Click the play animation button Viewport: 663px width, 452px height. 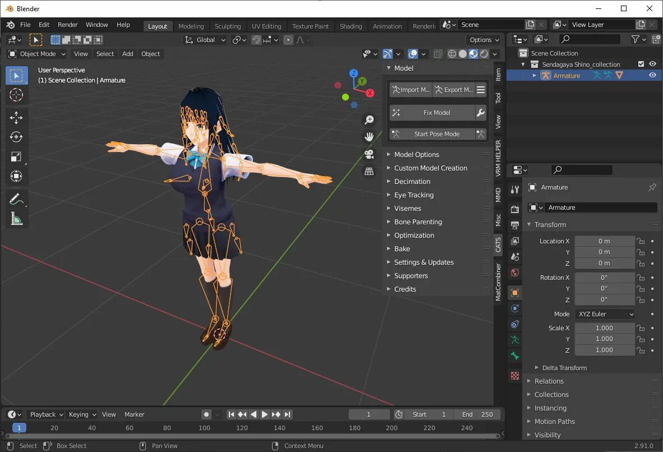pos(265,414)
